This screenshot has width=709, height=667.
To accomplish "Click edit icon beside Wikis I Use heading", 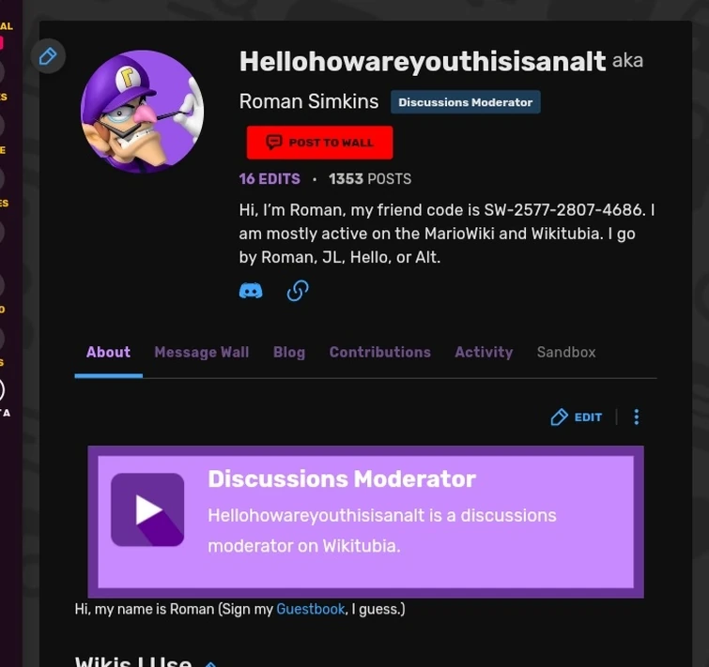I will (x=210, y=664).
